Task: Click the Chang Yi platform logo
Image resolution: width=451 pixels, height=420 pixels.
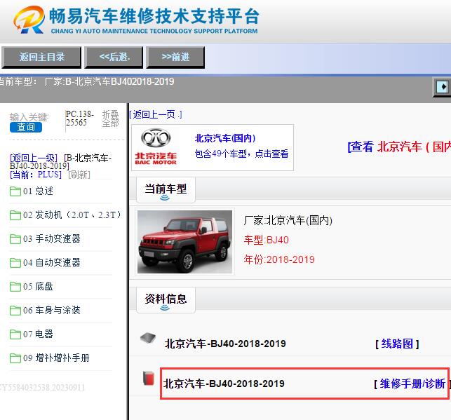Action: point(29,20)
